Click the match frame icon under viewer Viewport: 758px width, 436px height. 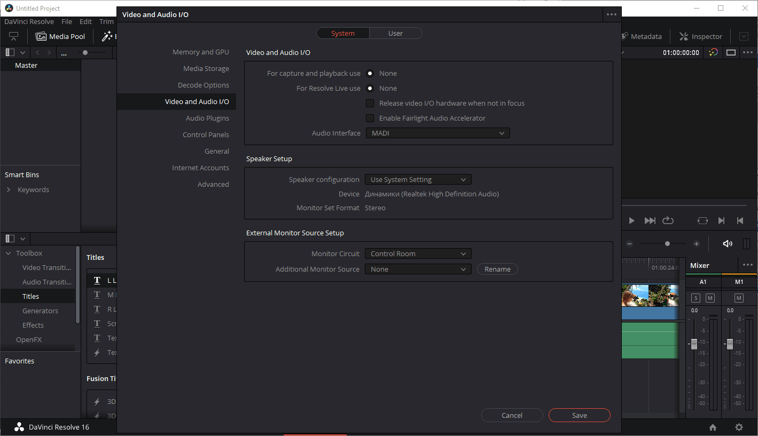[702, 220]
